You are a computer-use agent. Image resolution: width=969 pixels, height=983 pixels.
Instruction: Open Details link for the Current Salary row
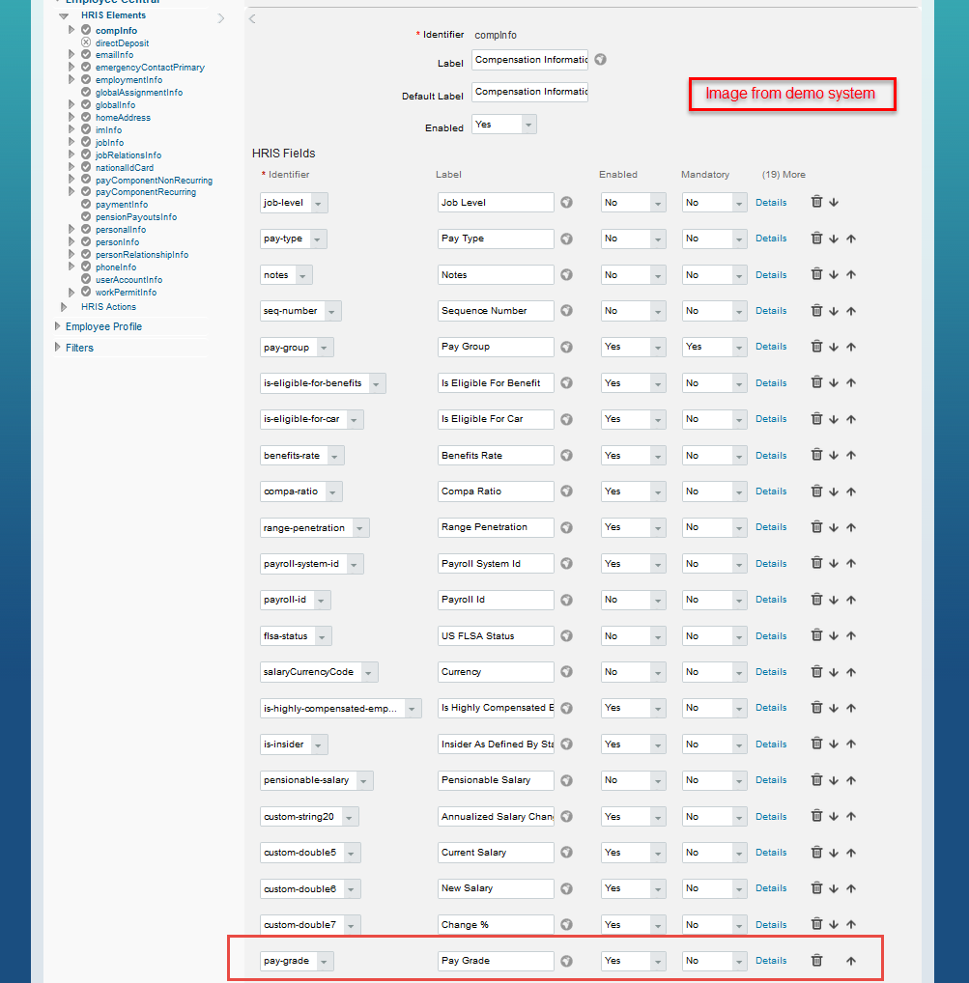point(771,853)
